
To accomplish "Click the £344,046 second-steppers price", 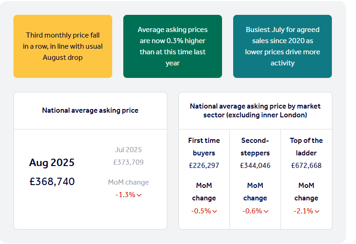I will point(255,166).
